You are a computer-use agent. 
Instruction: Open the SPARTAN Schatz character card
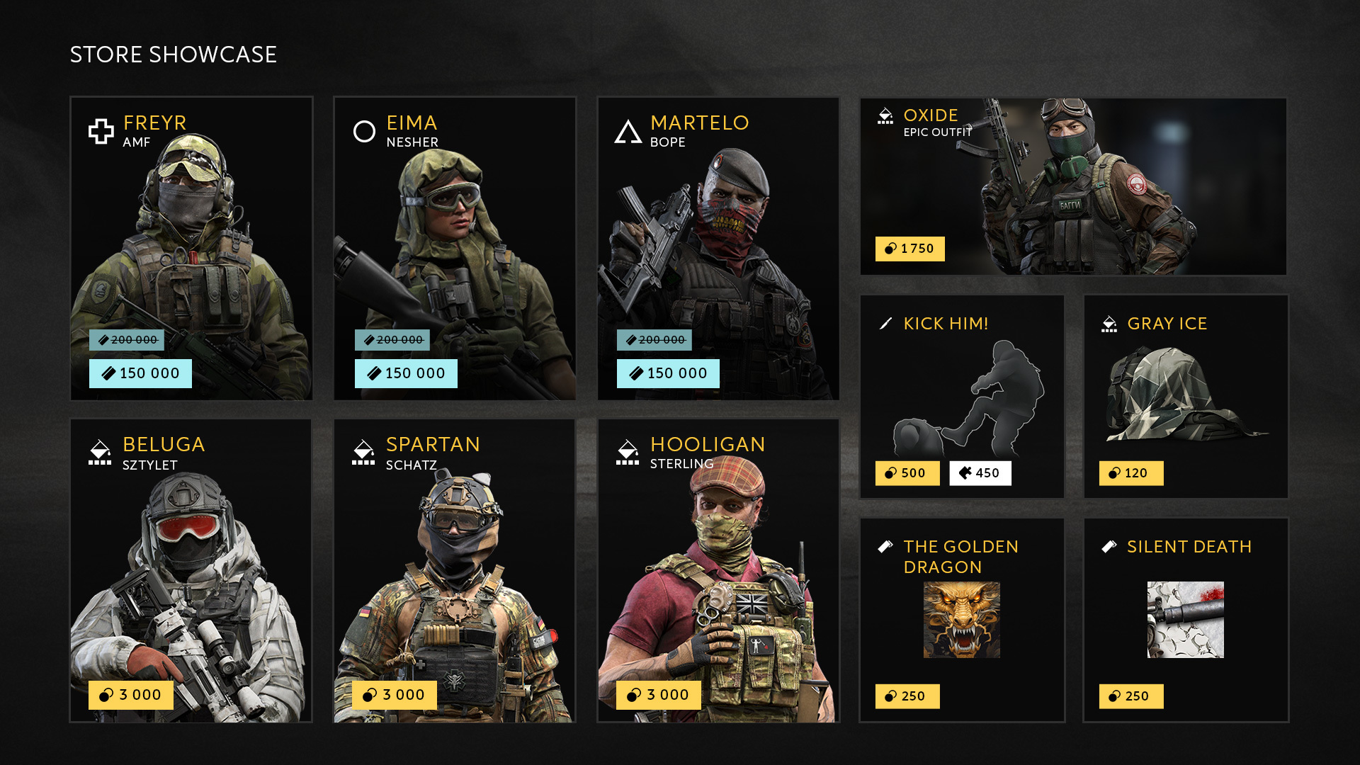tap(455, 571)
